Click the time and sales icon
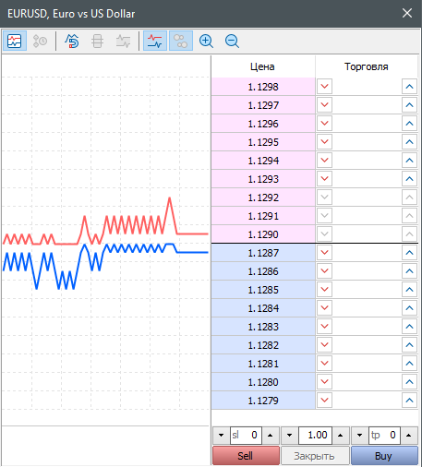The image size is (422, 467). [x=41, y=41]
